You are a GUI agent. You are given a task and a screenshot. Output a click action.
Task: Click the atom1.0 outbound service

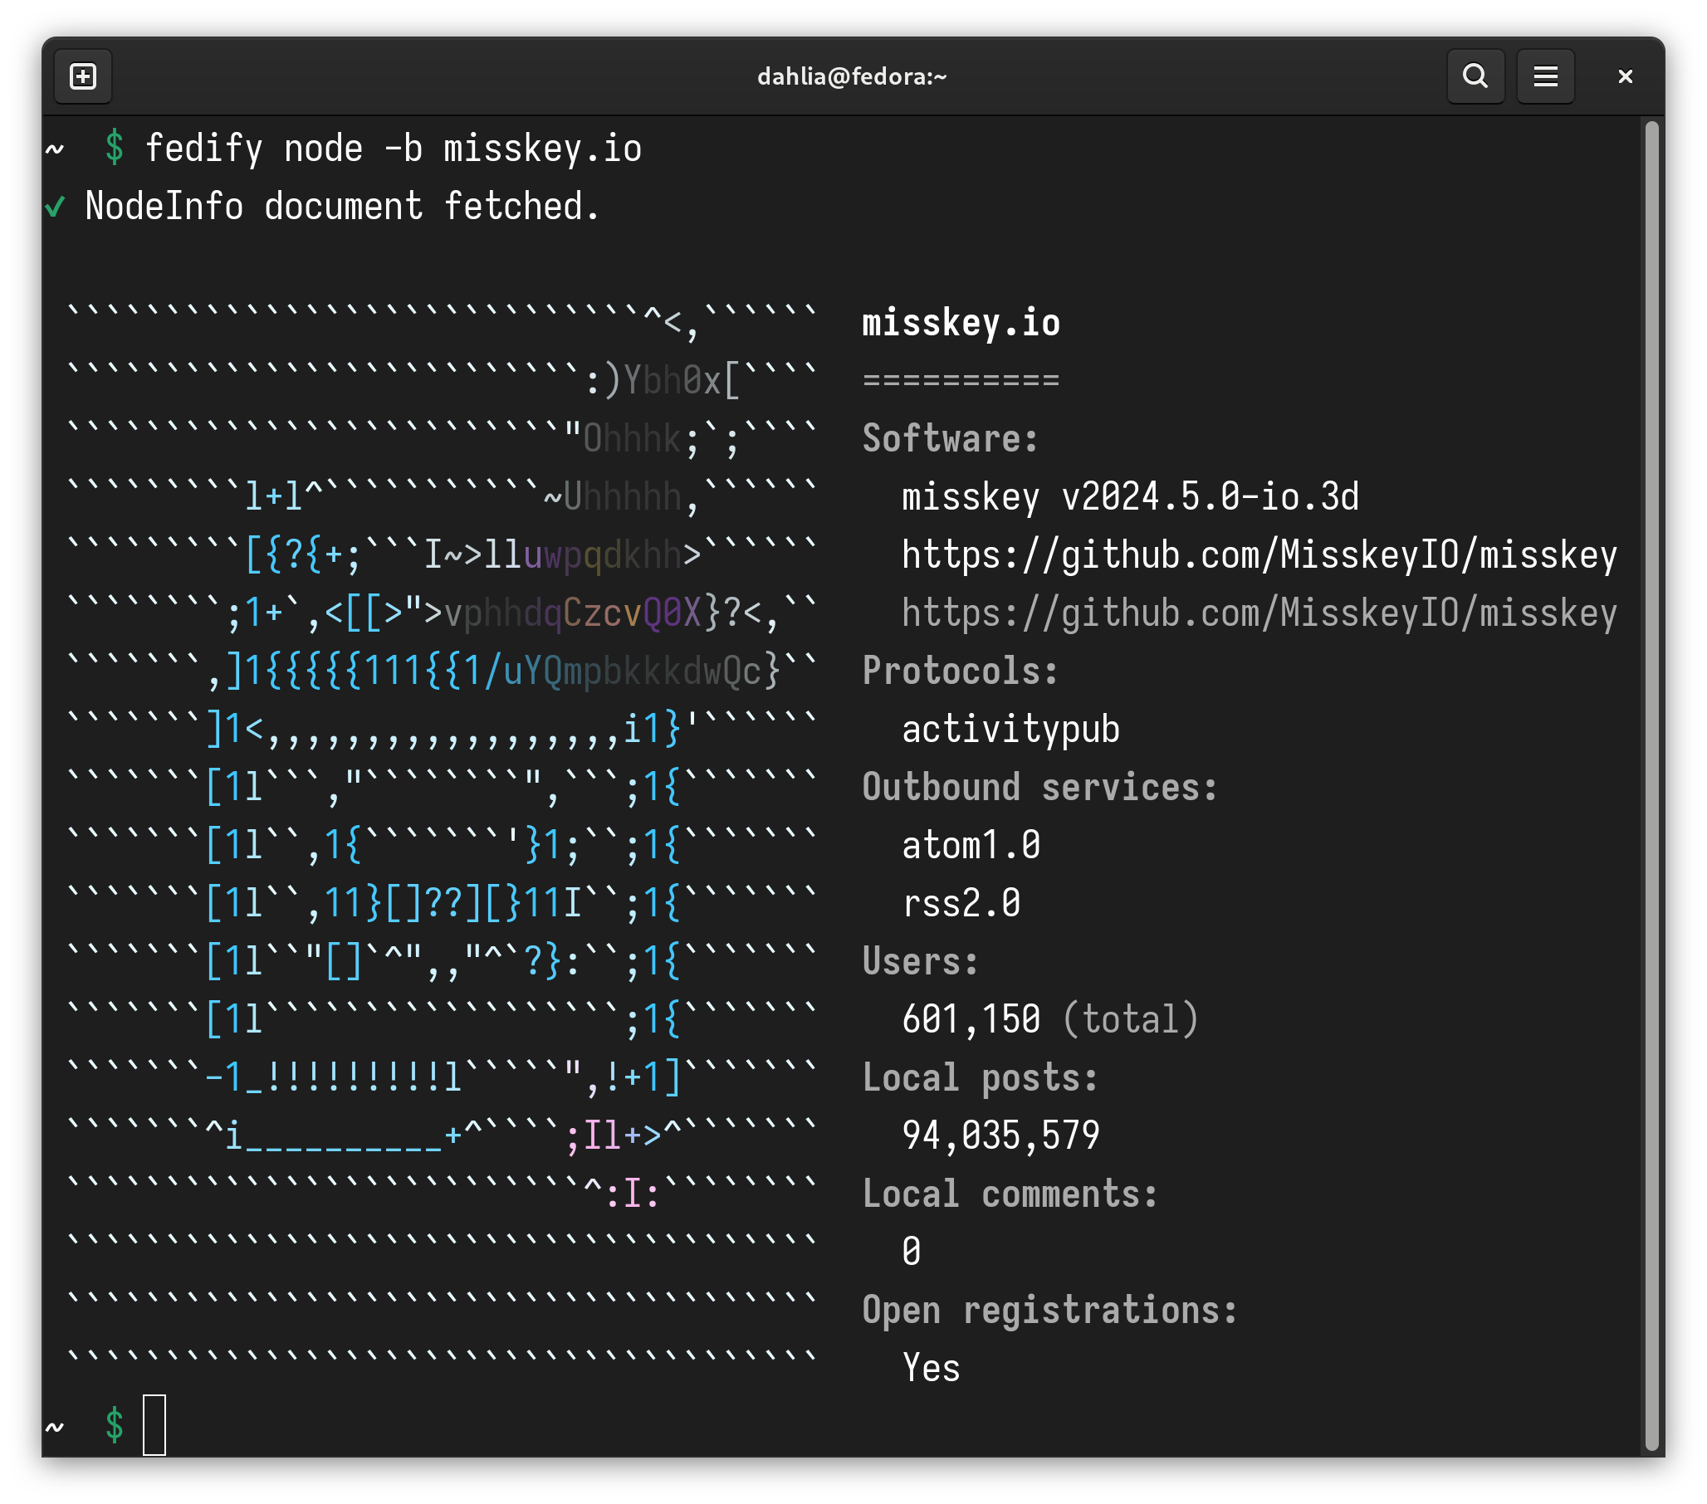point(971,846)
